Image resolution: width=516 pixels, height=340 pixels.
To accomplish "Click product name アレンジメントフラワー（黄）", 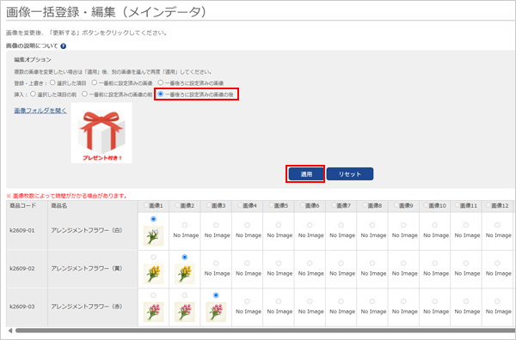I will tap(87, 269).
